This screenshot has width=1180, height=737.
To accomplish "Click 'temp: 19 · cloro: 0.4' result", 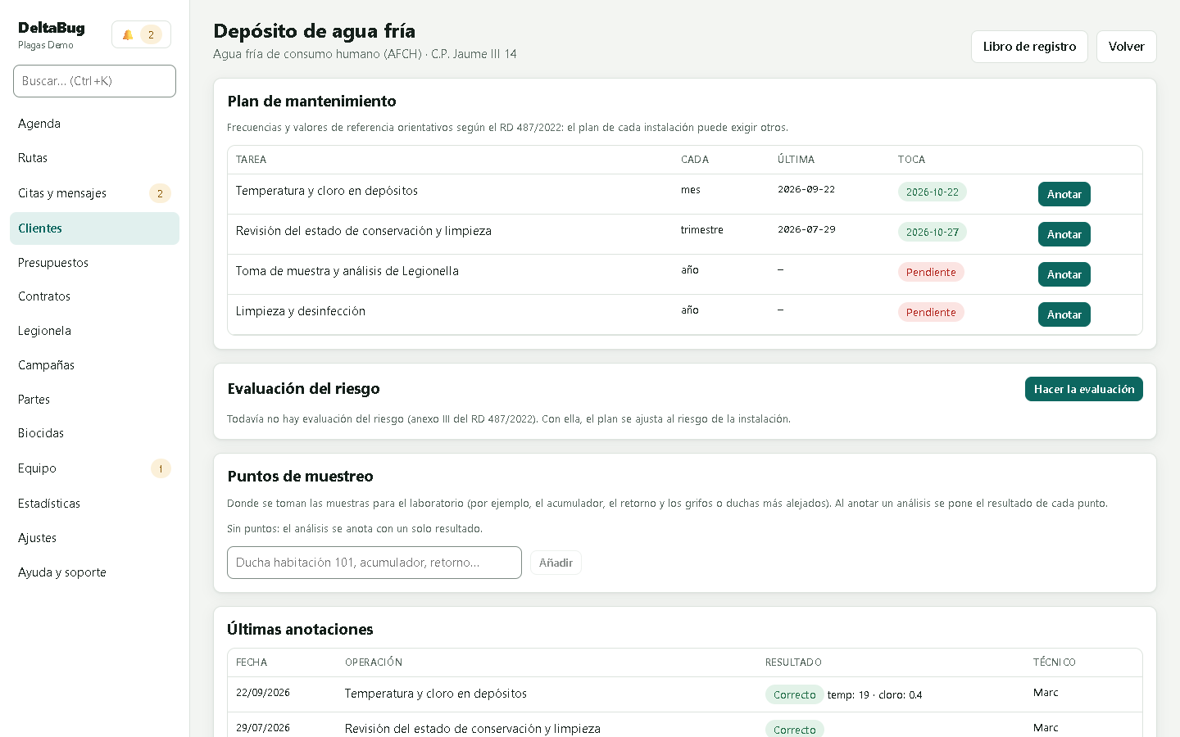I will click(x=874, y=694).
